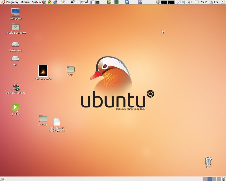Image resolution: width=226 pixels, height=181 pixels.
Task: Open the mail envelope indicator
Action: coord(197,2)
